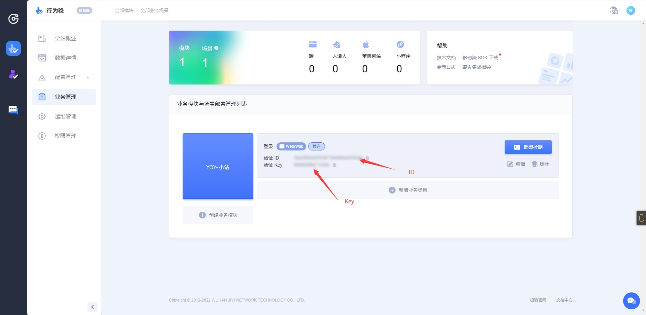Open the mobile device panel on right edge
Image resolution: width=646 pixels, height=315 pixels.
641,218
